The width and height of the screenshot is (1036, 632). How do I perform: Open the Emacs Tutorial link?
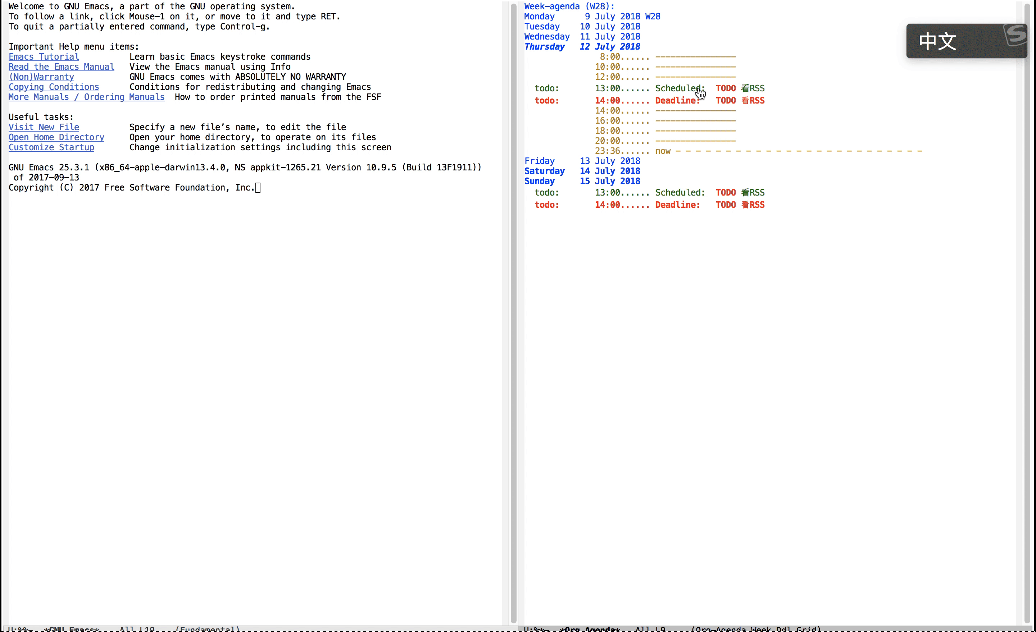[x=44, y=57]
